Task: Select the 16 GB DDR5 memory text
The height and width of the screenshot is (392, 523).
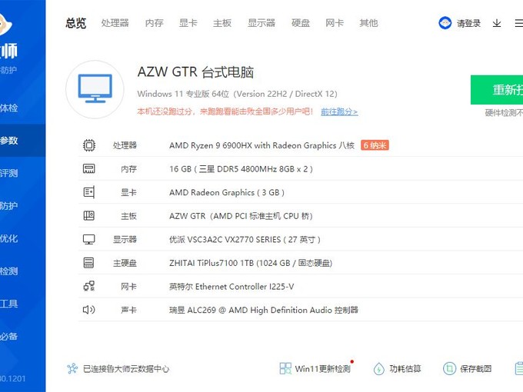Action: click(x=242, y=169)
